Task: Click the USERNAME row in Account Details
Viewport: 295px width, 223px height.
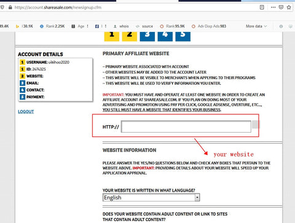Action: click(x=45, y=62)
